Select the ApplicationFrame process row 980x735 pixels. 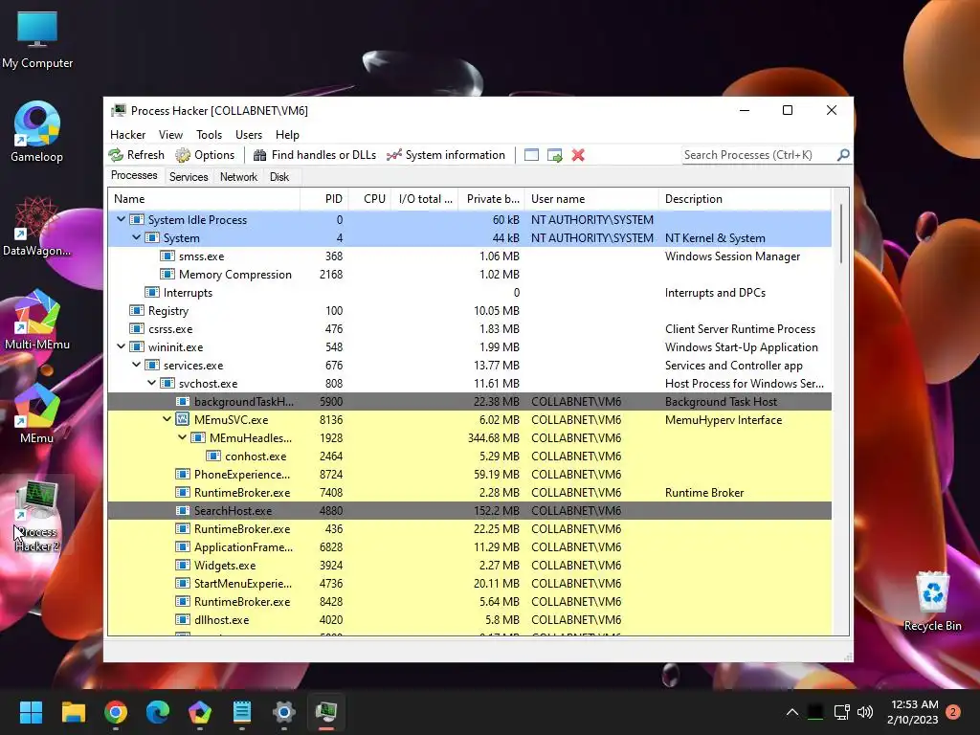pos(469,546)
